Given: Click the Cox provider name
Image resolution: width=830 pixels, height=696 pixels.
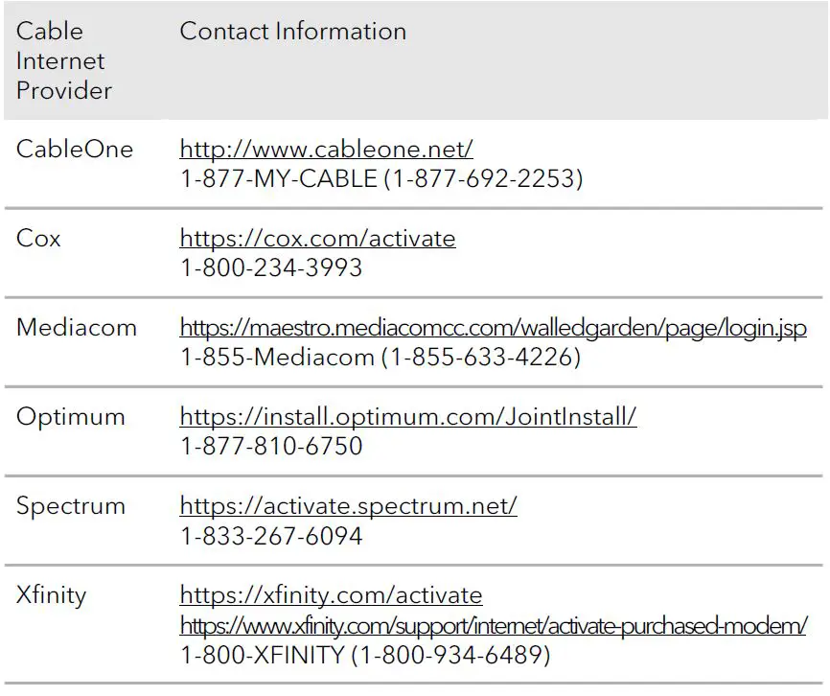Looking at the screenshot, I should coord(38,239).
